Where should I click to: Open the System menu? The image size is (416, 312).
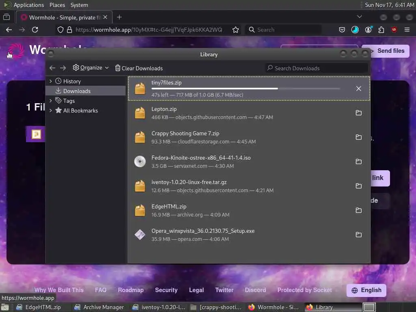[x=79, y=5]
